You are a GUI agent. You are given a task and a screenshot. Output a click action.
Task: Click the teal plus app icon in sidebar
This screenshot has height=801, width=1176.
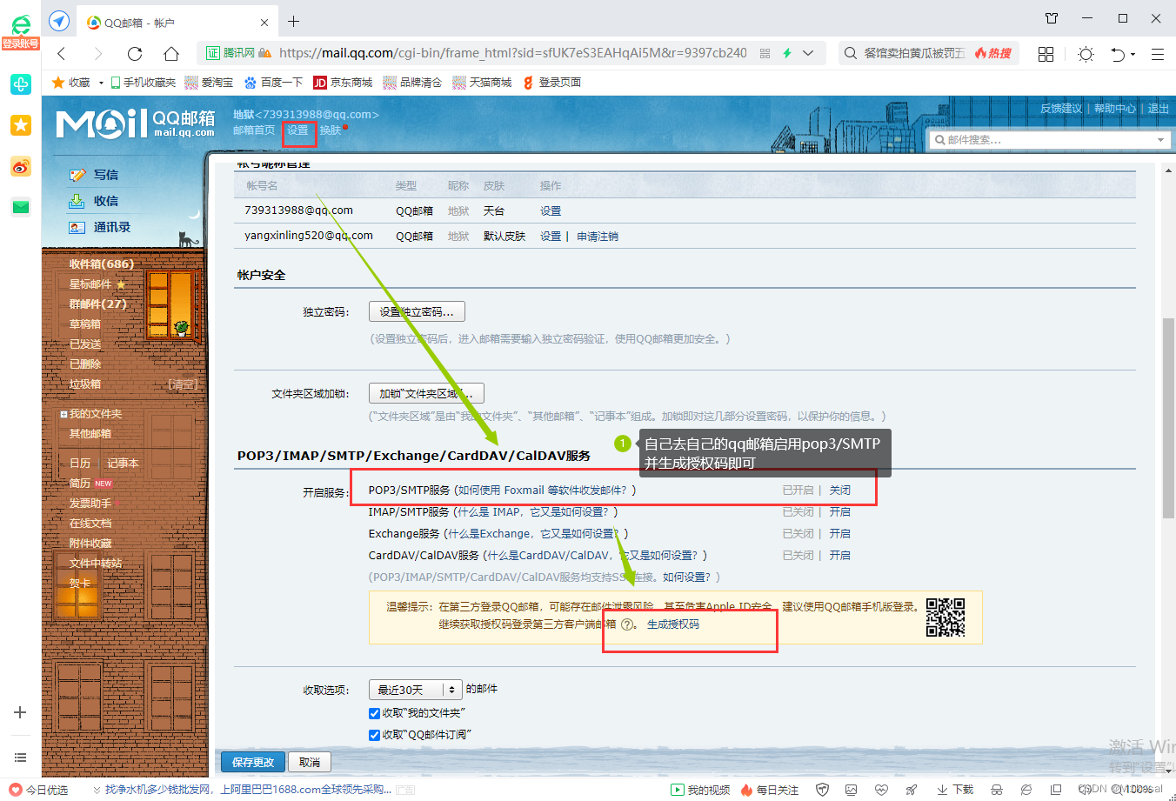pos(21,84)
